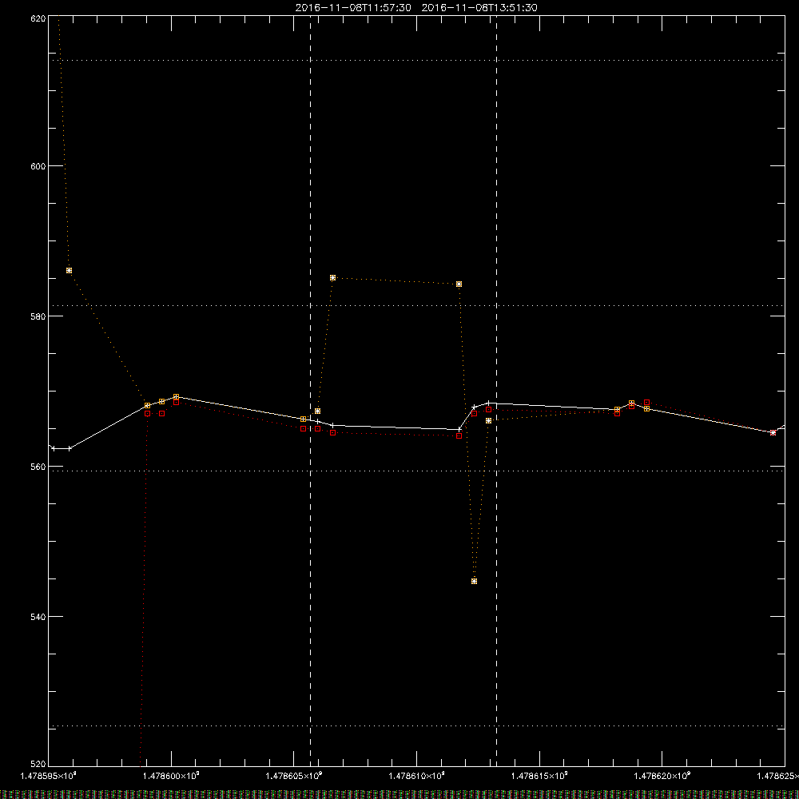Click the end timestamp 2016-11-08T13:51:30 in title
Viewport: 799px width, 799px height.
pos(479,8)
